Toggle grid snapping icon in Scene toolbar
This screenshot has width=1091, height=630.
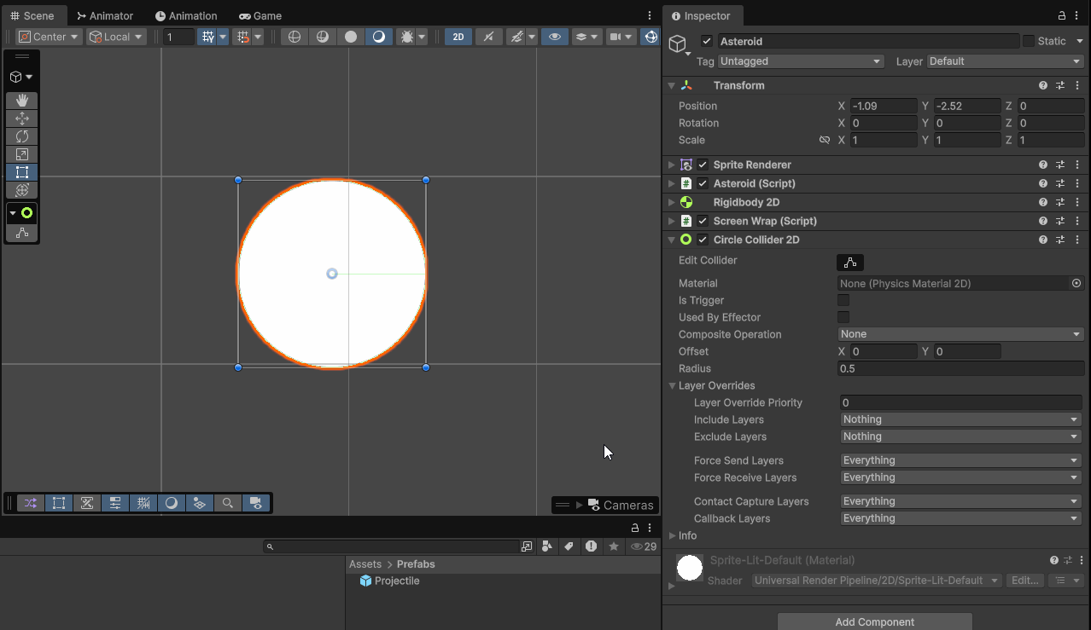point(207,37)
